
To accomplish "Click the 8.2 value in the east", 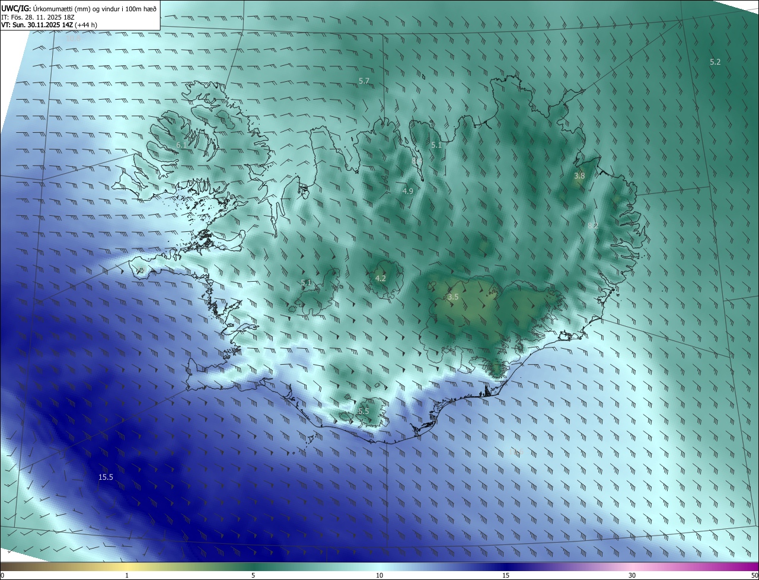I will [x=592, y=226].
